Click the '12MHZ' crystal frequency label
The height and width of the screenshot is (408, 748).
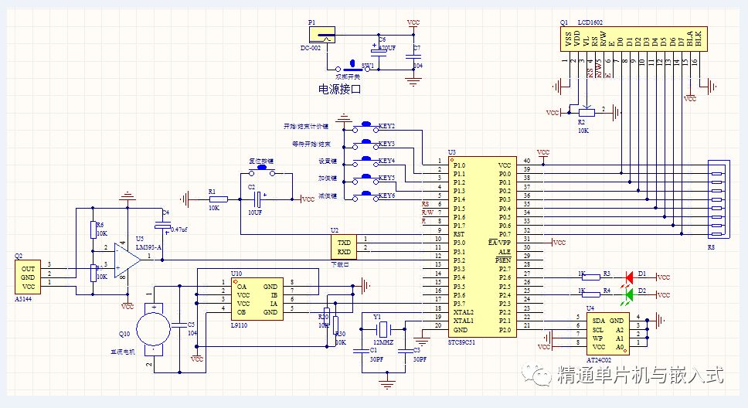tap(383, 342)
